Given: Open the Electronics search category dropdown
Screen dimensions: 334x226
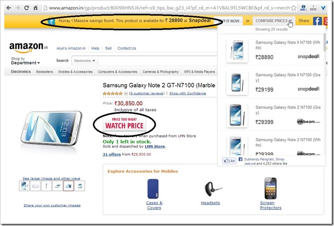Looking at the screenshot, I should [x=84, y=60].
